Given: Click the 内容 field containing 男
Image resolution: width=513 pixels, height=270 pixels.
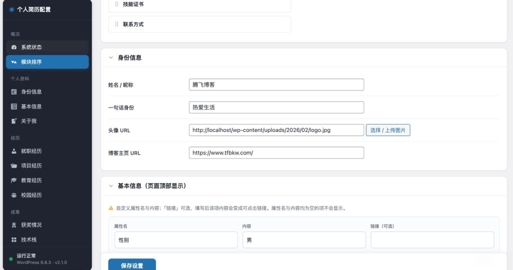Looking at the screenshot, I should [x=304, y=240].
